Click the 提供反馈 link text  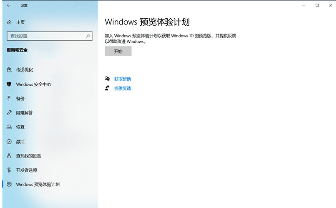tap(122, 88)
